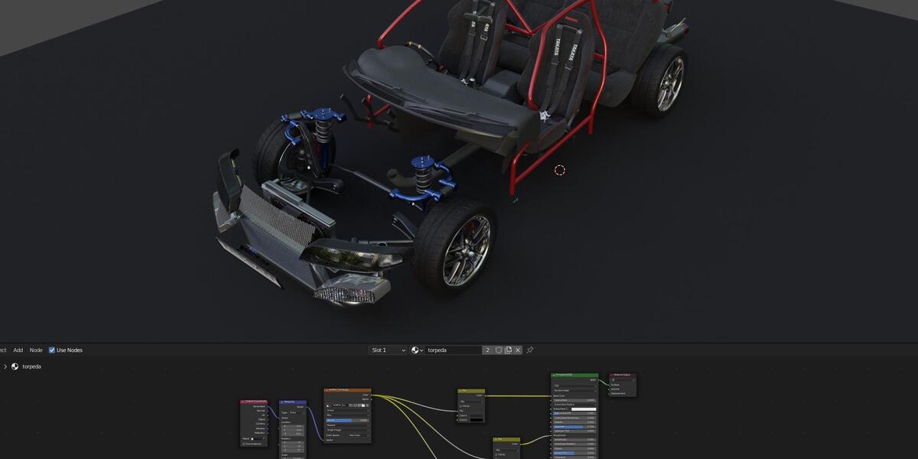Open the Add menu
This screenshot has width=918, height=459.
18,350
